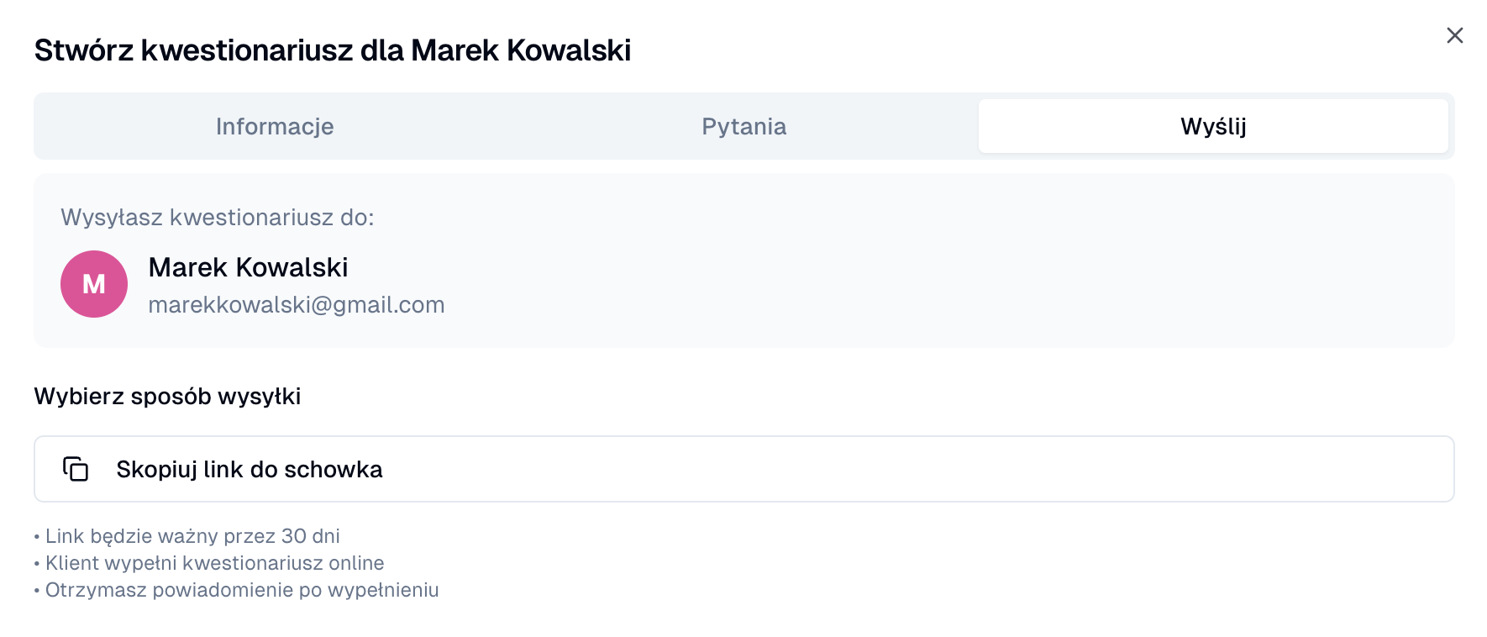Close the questionnaire dialog with X
This screenshot has width=1487, height=637.
1454,35
